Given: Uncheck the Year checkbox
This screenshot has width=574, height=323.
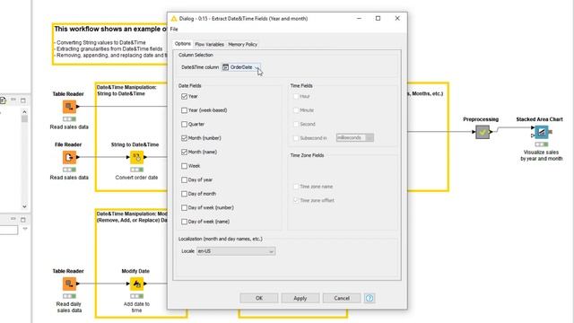Looking at the screenshot, I should pyautogui.click(x=184, y=96).
